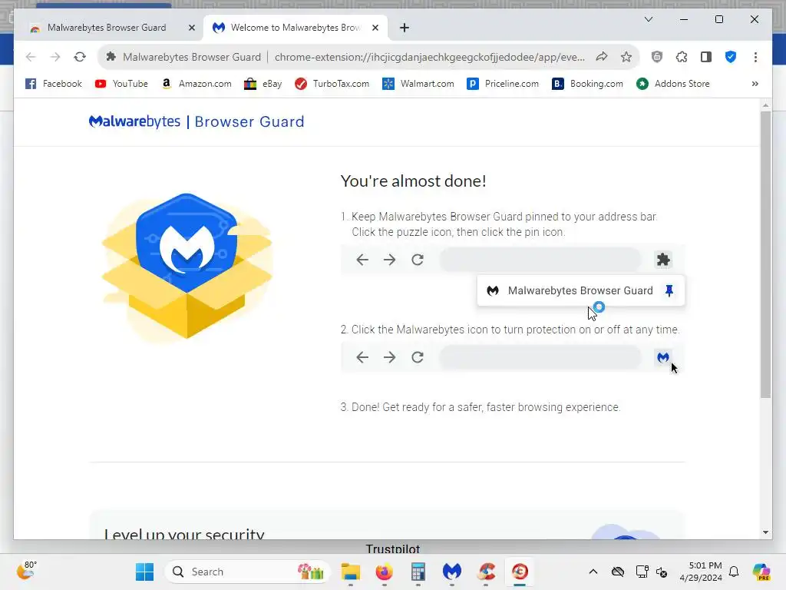The image size is (786, 590).
Task: Open Calculator from taskbar
Action: [418, 572]
